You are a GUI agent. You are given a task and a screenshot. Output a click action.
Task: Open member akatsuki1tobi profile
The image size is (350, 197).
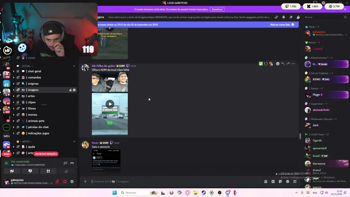click(x=326, y=110)
